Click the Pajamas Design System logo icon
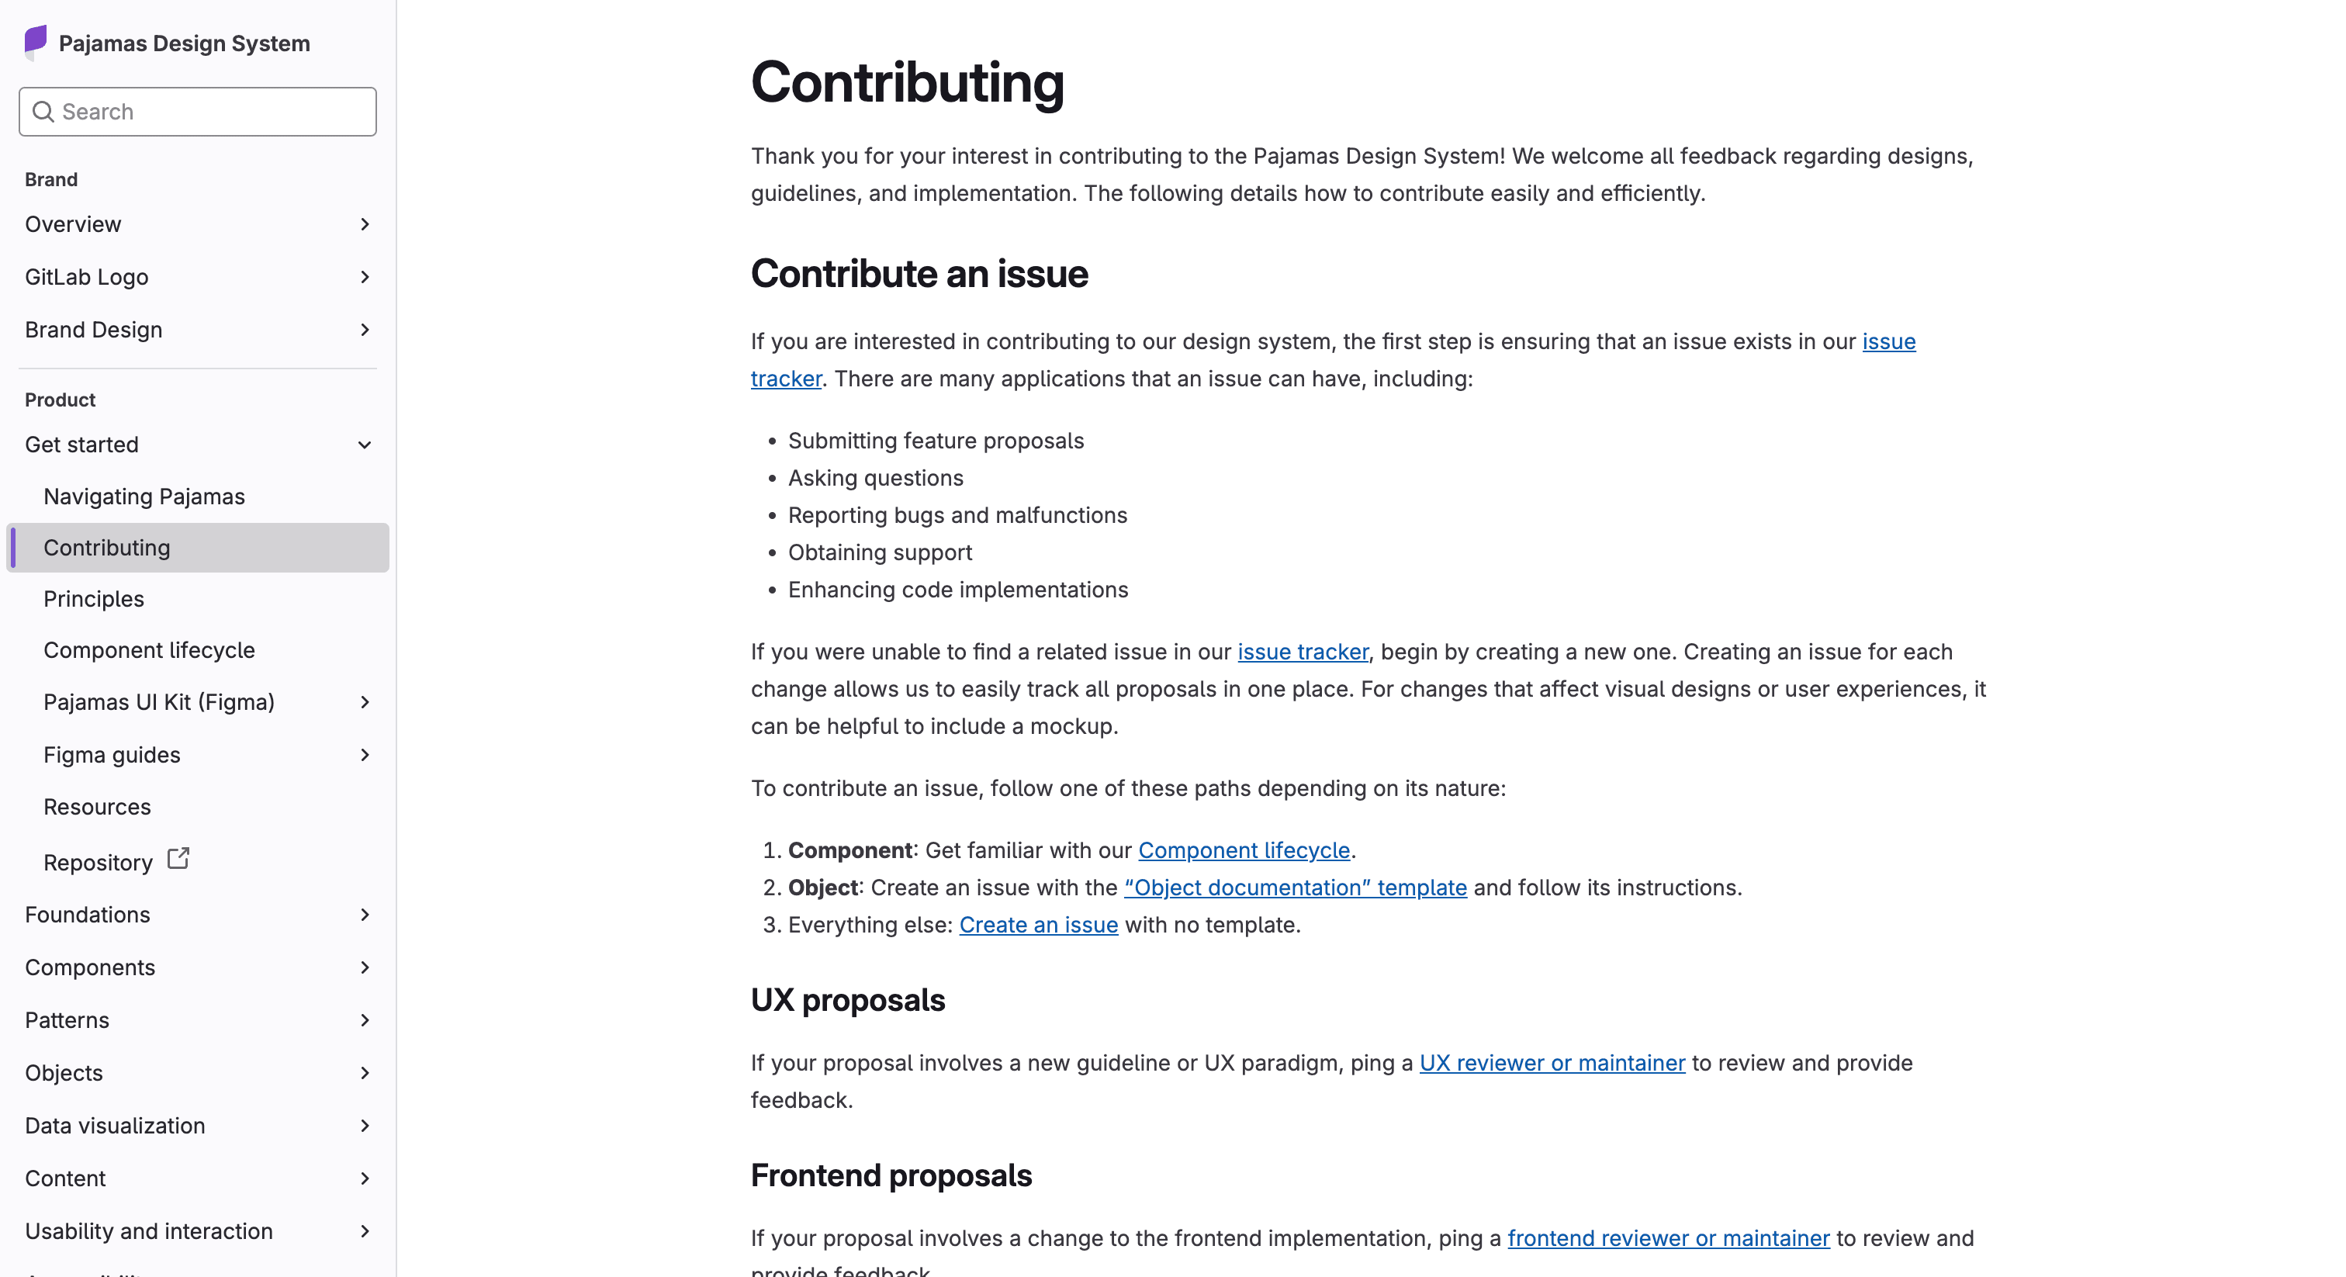The height and width of the screenshot is (1277, 2346). click(36, 43)
